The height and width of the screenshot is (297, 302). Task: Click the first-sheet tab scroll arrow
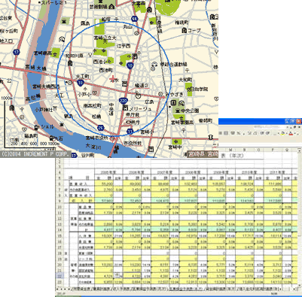pos(57,289)
